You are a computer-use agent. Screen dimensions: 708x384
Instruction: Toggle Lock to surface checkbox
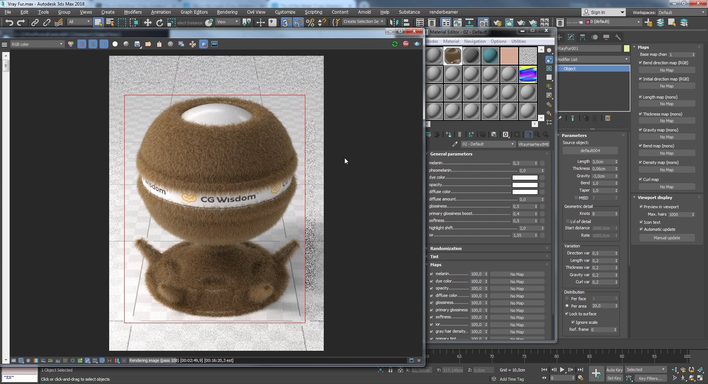coord(567,314)
